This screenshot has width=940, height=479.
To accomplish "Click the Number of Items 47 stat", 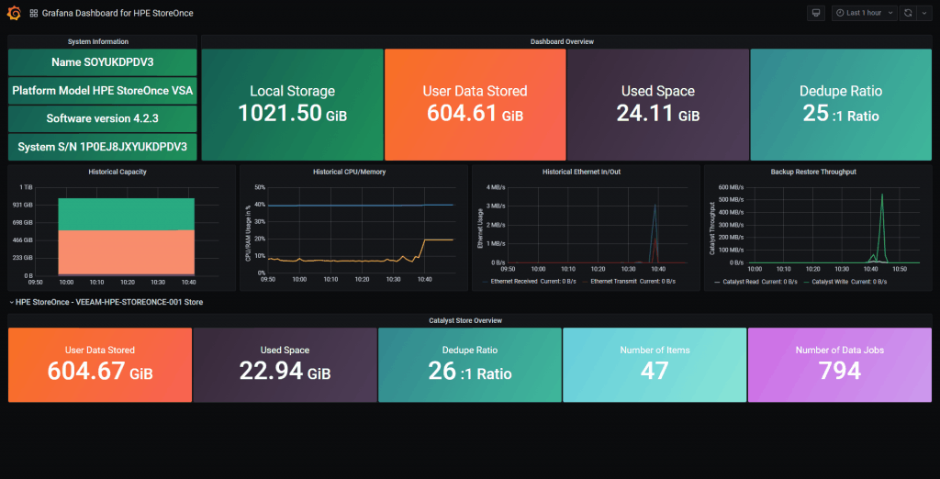I will (655, 365).
